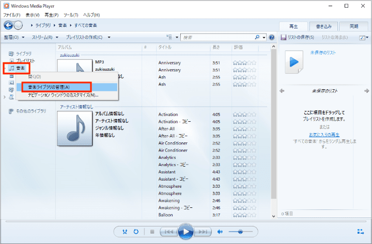The height and width of the screenshot is (244, 372).
Task: Toggle shuffle playback mode
Action: (125, 232)
